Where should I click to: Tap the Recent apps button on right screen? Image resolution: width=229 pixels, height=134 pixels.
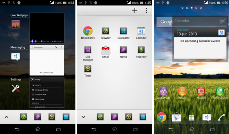click(213, 129)
